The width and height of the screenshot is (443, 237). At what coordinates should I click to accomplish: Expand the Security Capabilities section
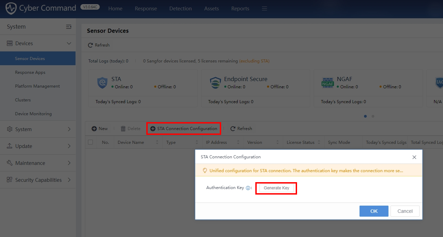(x=69, y=180)
